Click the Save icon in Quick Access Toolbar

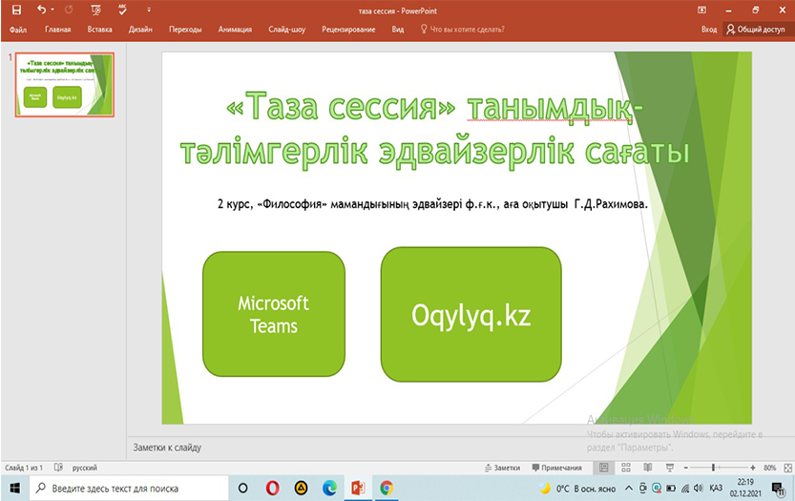click(16, 10)
